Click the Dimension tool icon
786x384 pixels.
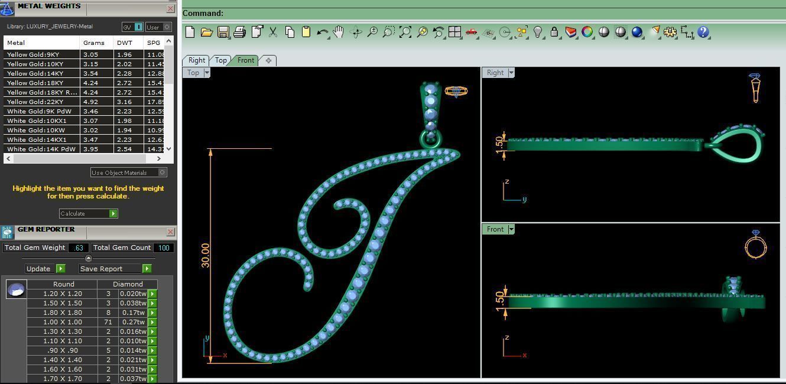click(687, 32)
